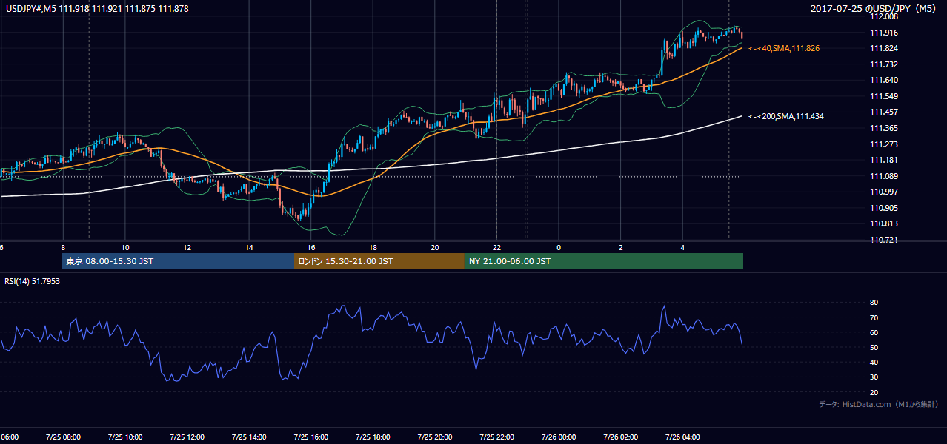The height and width of the screenshot is (444, 947).
Task: Click hour tick 14 below the price chart
Action: (249, 247)
